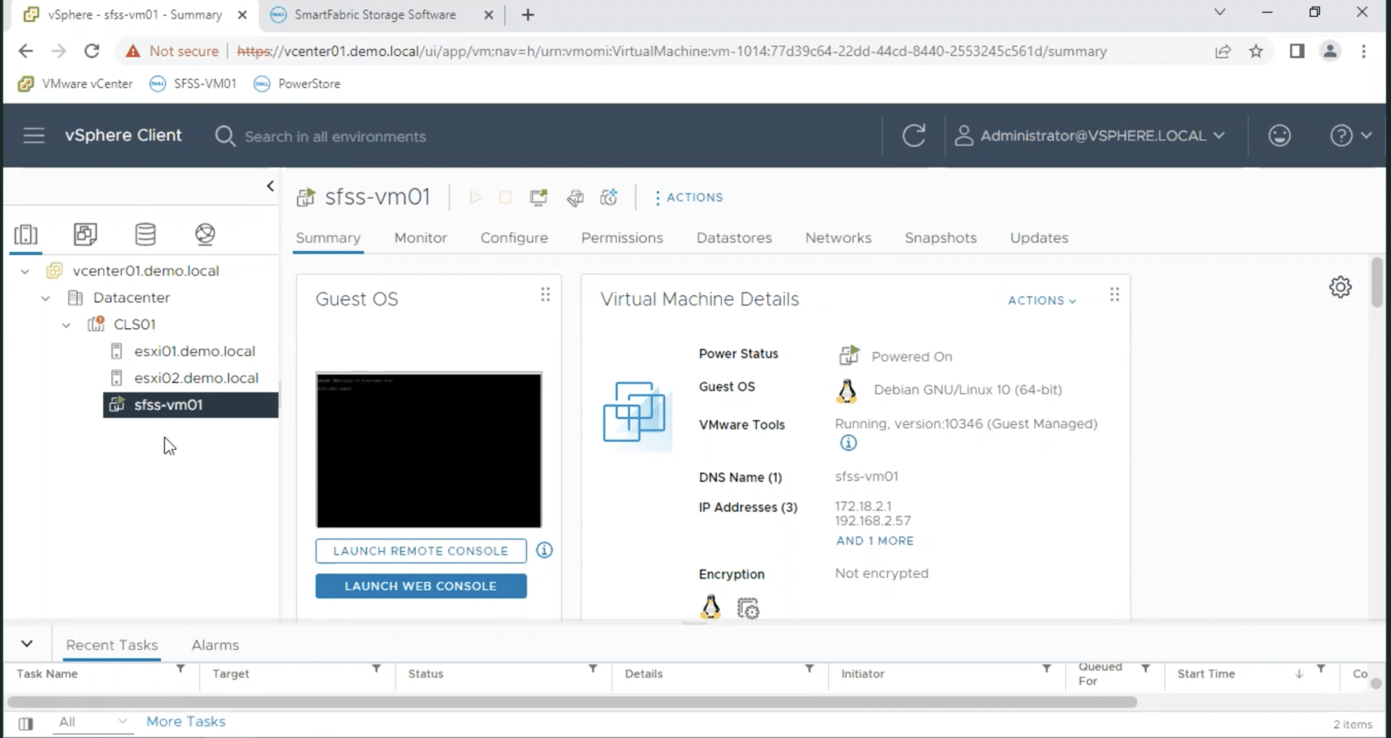The height and width of the screenshot is (738, 1391).
Task: Toggle the task column chooser icon
Action: (25, 724)
